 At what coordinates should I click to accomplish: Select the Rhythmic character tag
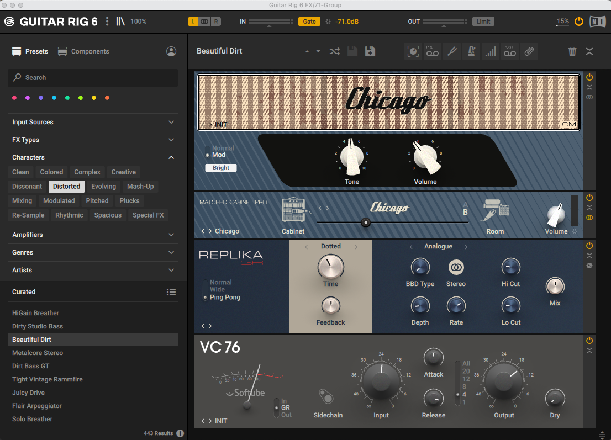click(x=70, y=215)
